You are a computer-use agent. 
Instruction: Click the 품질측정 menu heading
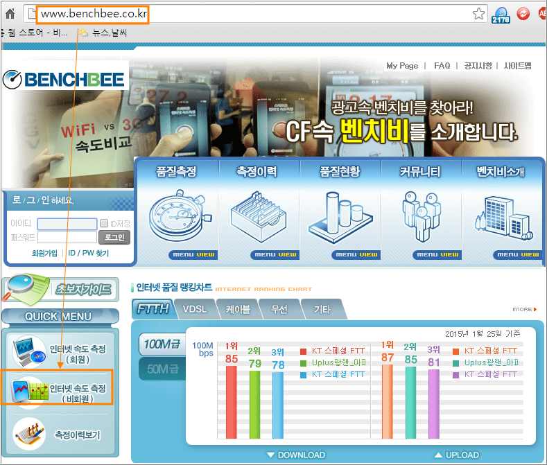[x=176, y=171]
